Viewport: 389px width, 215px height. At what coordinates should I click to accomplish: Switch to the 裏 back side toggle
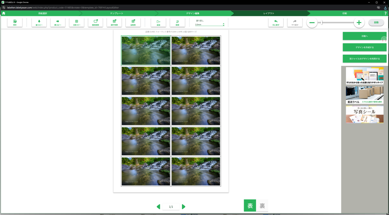click(262, 206)
